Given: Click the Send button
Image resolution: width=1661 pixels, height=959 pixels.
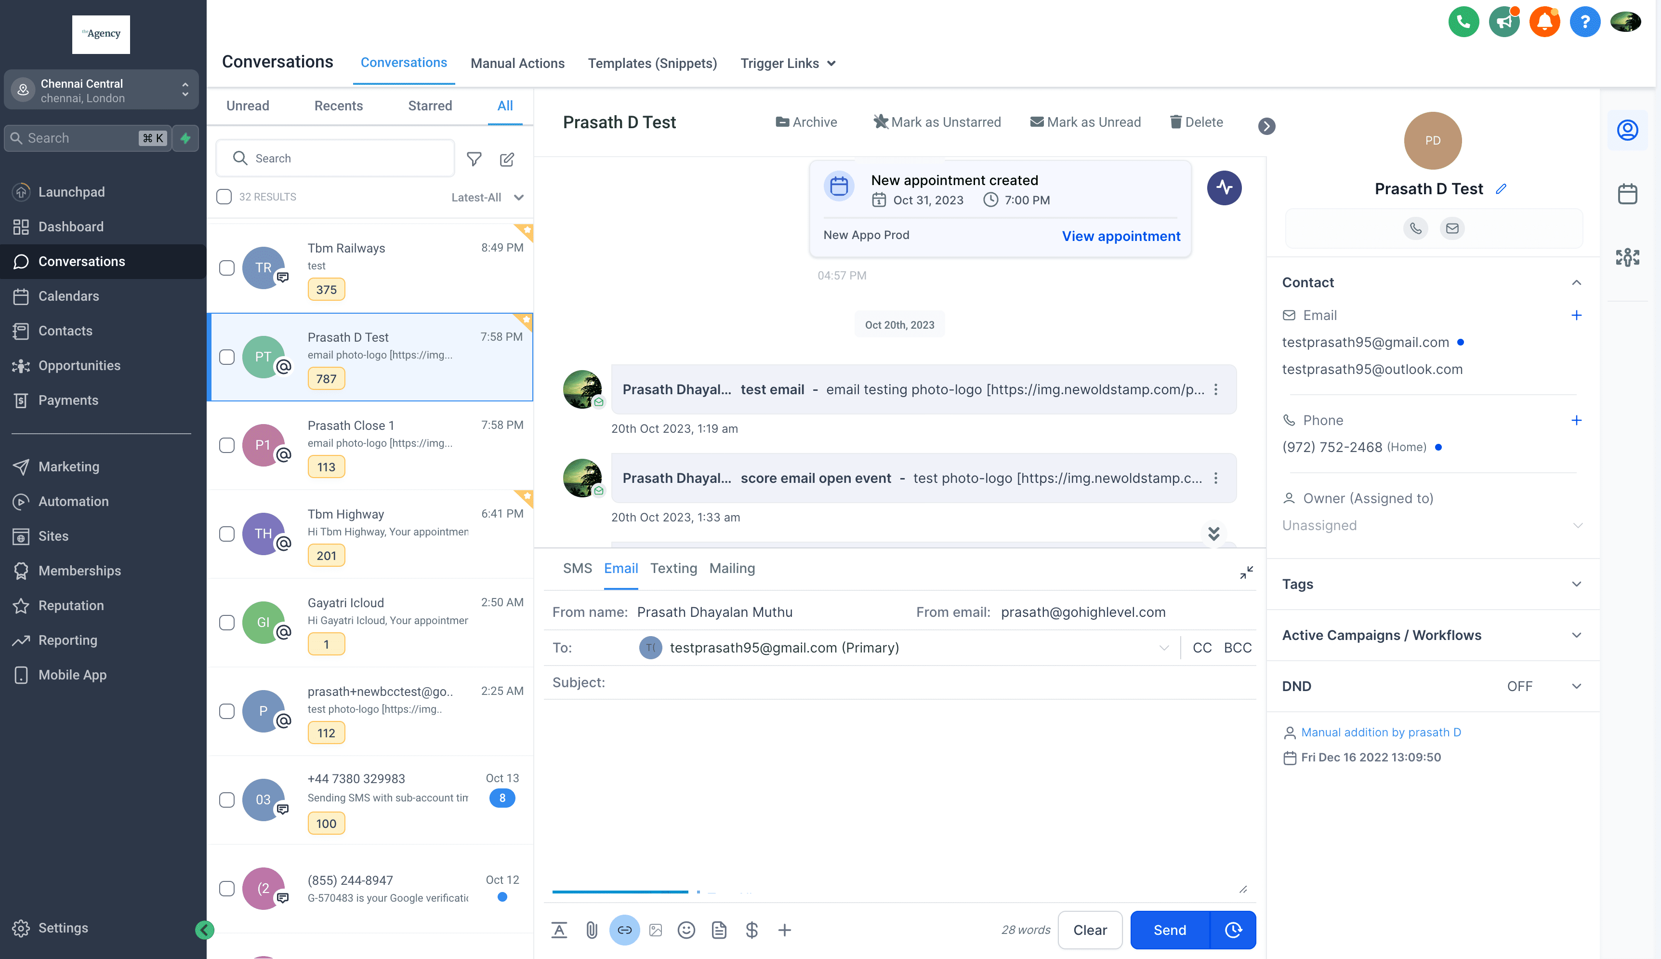Looking at the screenshot, I should (1169, 930).
